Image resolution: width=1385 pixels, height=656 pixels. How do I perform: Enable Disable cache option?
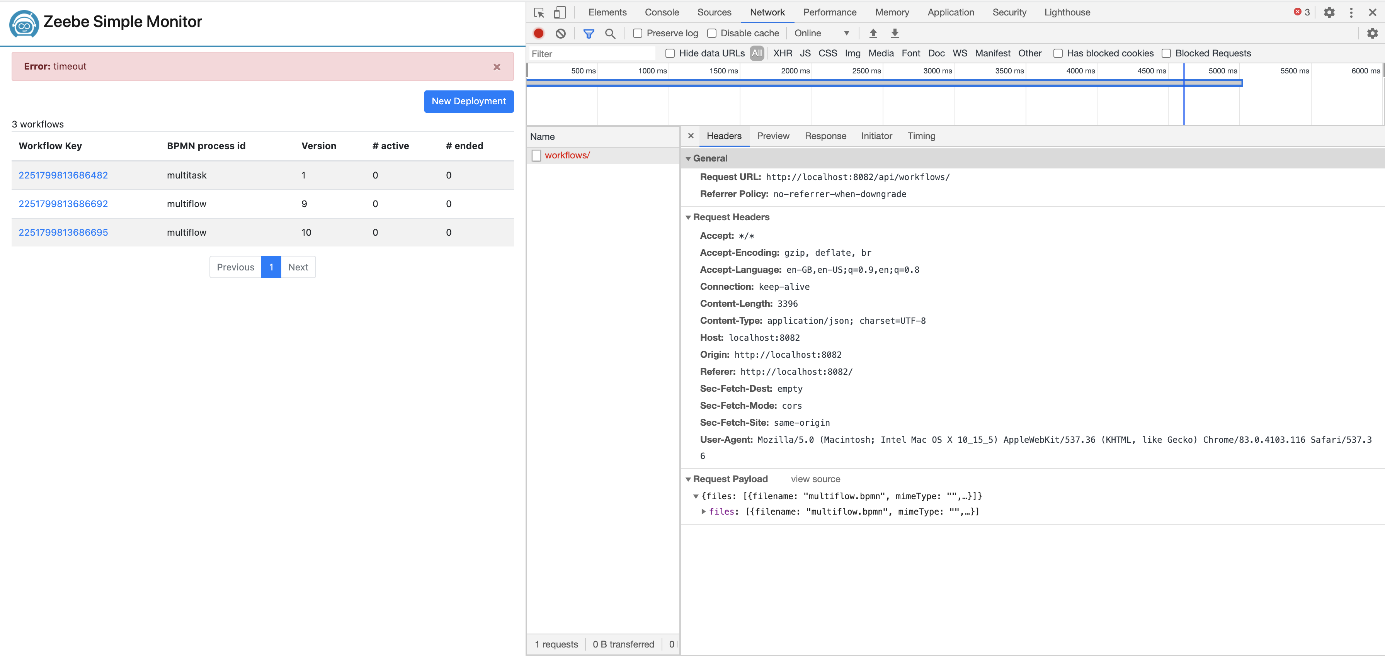[x=712, y=33]
